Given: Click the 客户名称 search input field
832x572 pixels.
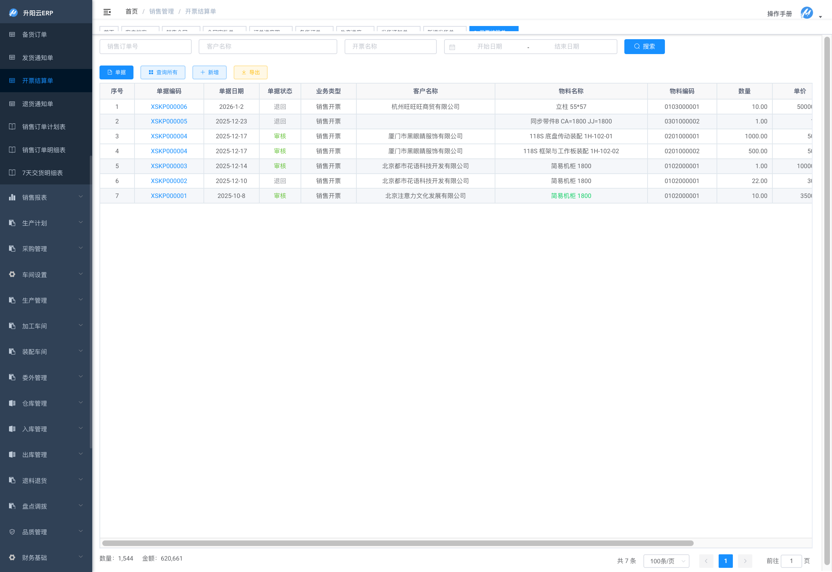Looking at the screenshot, I should pyautogui.click(x=268, y=46).
